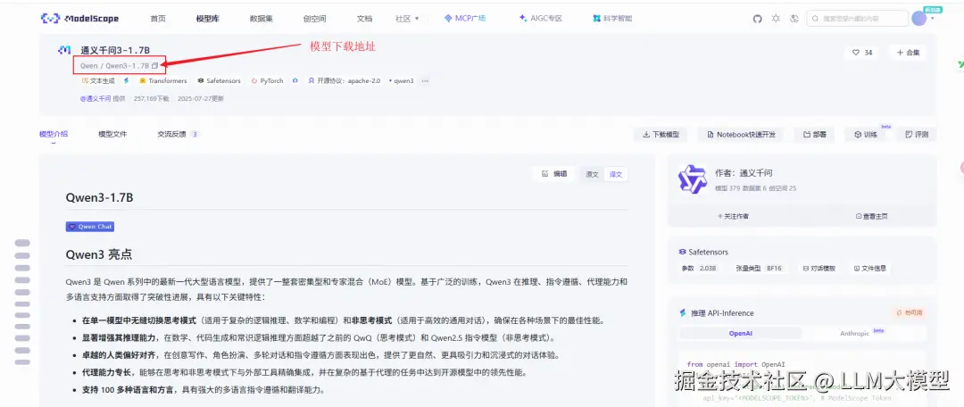964x407 pixels.
Task: Open MCP广场 in top navigation
Action: (x=465, y=19)
